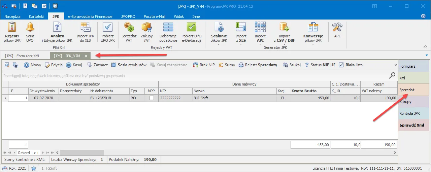
Task: Open Poczta e-Mail ribbon tab
Action: click(155, 16)
